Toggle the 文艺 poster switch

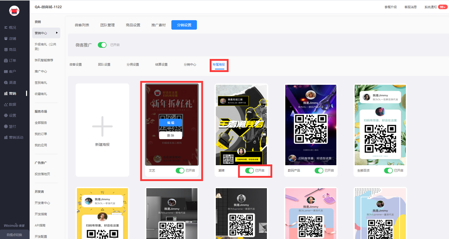(180, 171)
